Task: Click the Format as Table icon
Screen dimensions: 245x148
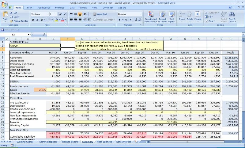Action: point(162,15)
